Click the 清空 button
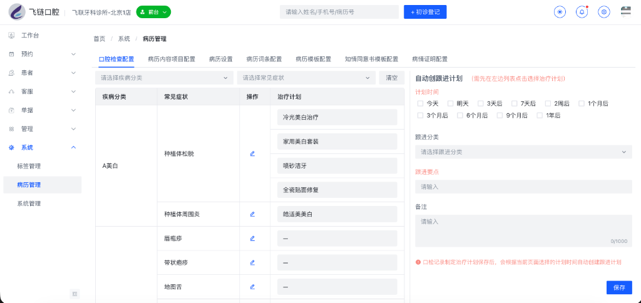Screen dimensions: 641x303 click(x=392, y=78)
